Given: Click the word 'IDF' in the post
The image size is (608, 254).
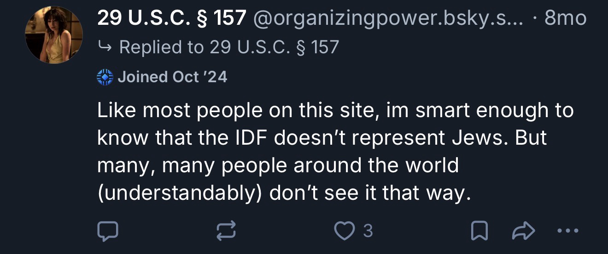Looking at the screenshot, I should coord(252,138).
